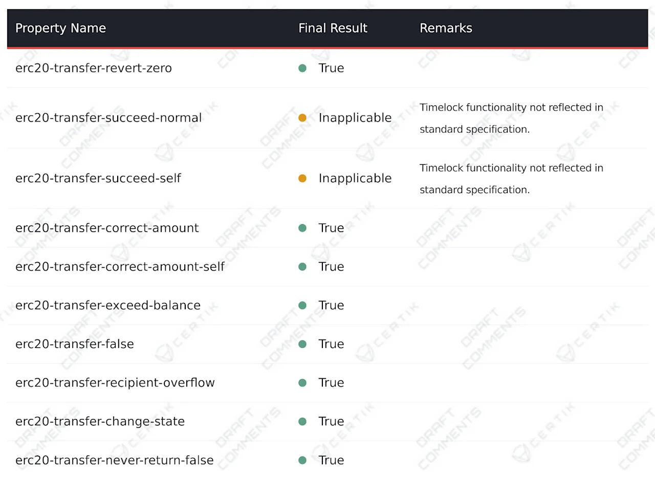Image resolution: width=655 pixels, height=477 pixels.
Task: Select erc20-transfer-correct-amount-self property name
Action: pyautogui.click(x=120, y=267)
